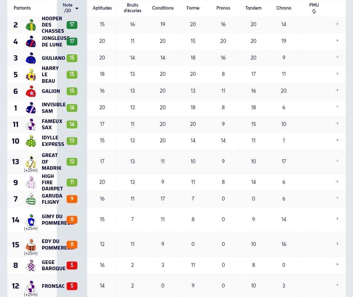Click Hooper des Chasses green-yellow jockey silk
The height and width of the screenshot is (297, 353).
[31, 25]
